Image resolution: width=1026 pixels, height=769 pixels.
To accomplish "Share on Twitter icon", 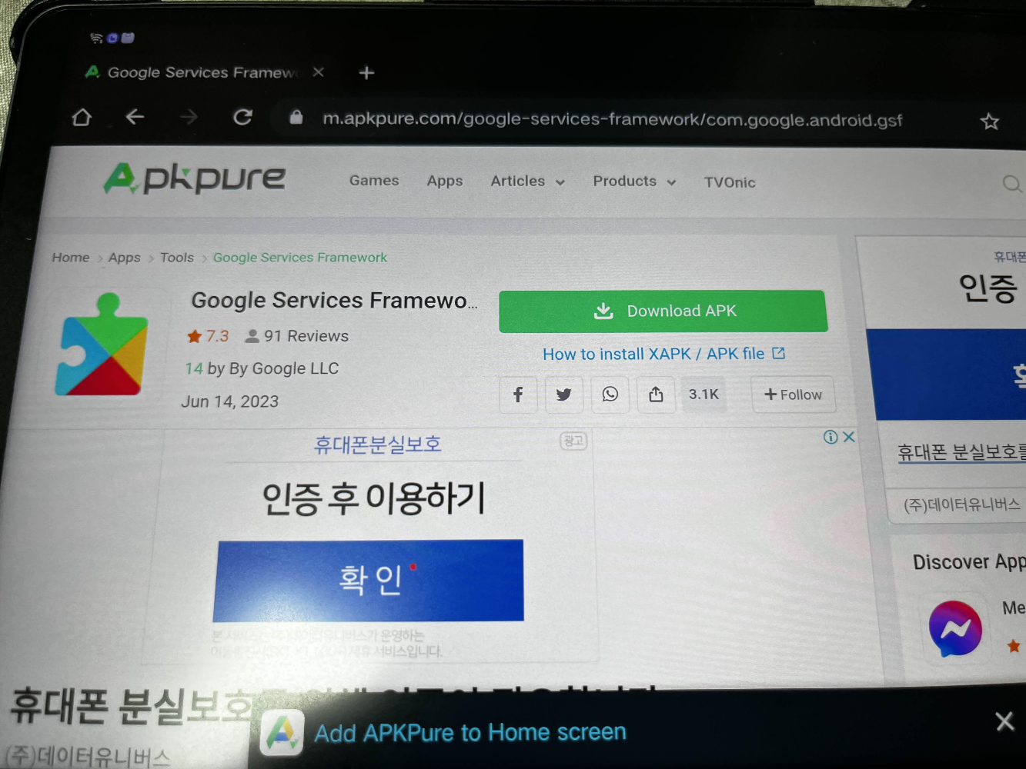I will point(564,394).
